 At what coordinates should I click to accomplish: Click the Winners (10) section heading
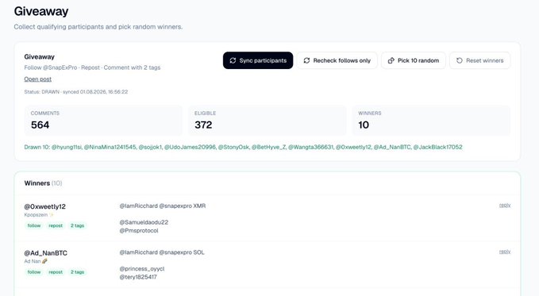coord(44,183)
